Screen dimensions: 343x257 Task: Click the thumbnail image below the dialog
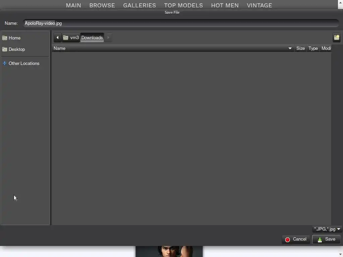[169, 251]
